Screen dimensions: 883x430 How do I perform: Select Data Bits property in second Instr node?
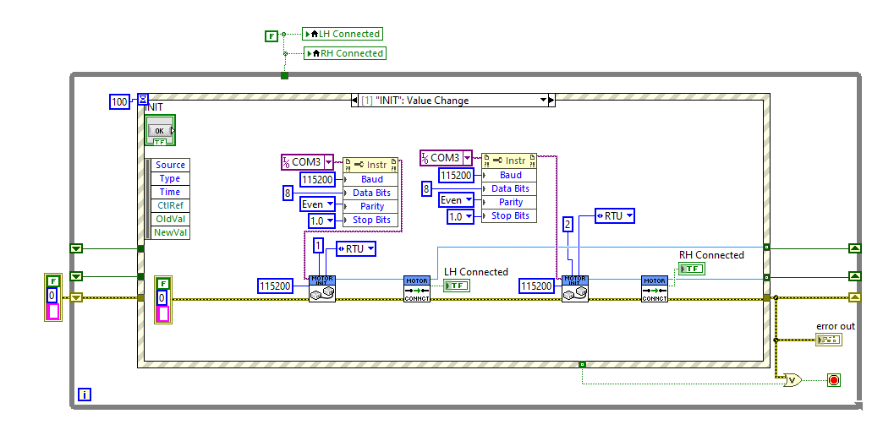point(509,188)
